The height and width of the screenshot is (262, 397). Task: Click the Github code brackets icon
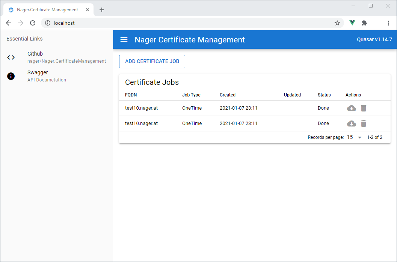coord(11,57)
